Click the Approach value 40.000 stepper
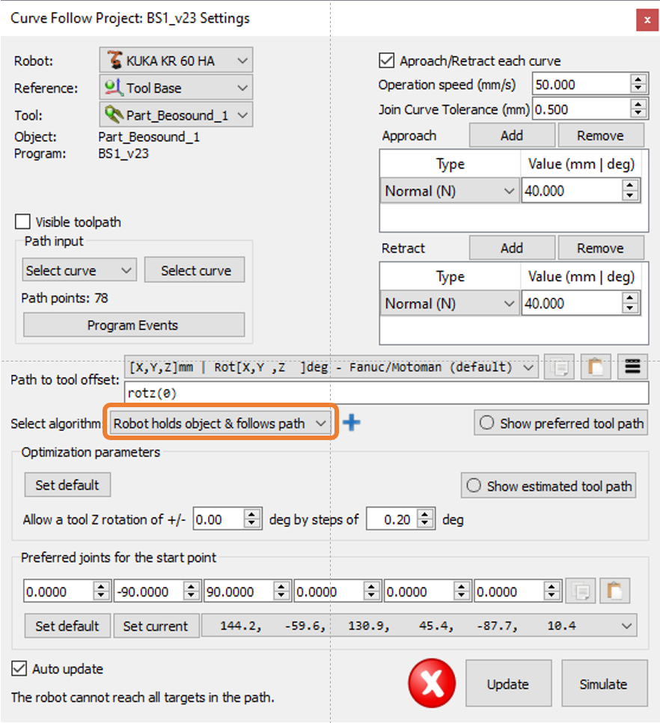Screen dimensions: 660x723 [629, 190]
